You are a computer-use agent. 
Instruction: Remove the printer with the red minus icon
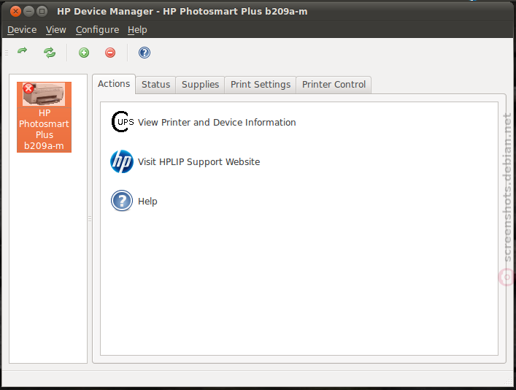(110, 53)
